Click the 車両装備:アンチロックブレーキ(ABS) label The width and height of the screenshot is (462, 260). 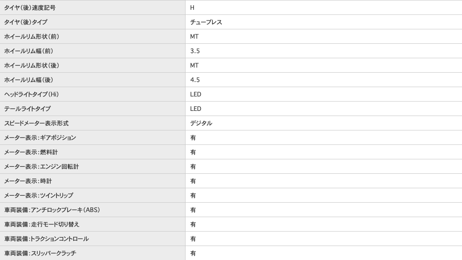tap(52, 210)
